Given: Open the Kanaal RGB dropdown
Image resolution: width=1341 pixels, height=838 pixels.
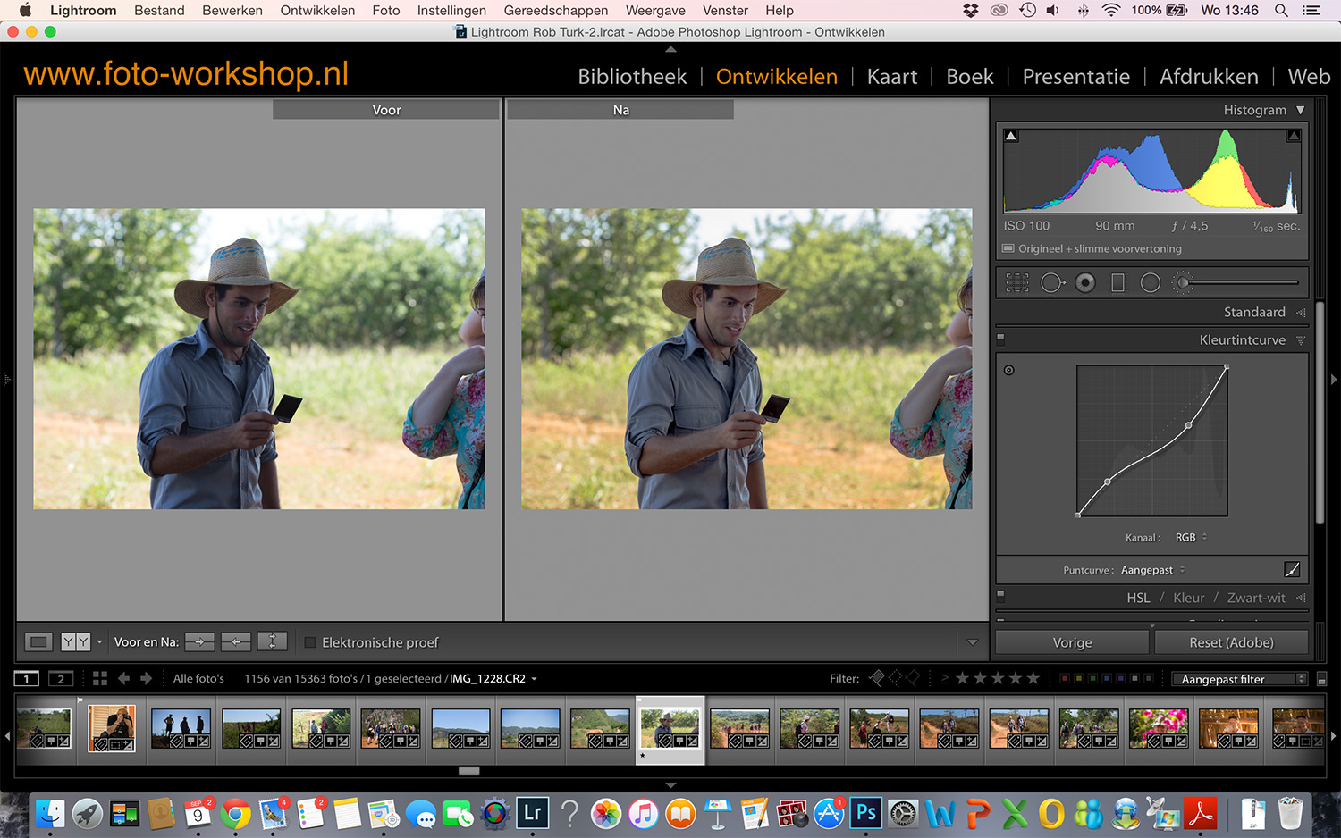Looking at the screenshot, I should pyautogui.click(x=1191, y=537).
